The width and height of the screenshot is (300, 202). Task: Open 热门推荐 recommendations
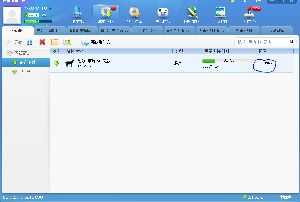134,15
